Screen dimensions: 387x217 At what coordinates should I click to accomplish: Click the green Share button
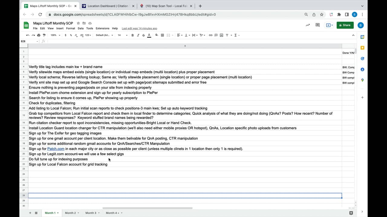[x=345, y=25]
